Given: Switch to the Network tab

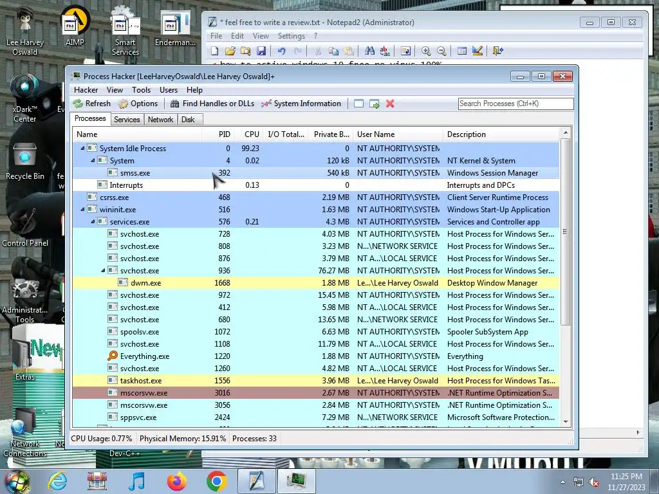Looking at the screenshot, I should [160, 120].
